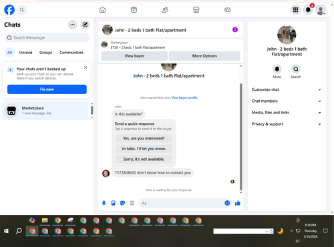The height and width of the screenshot is (247, 334).
Task: Open the Facebook Home icon
Action: (102, 10)
